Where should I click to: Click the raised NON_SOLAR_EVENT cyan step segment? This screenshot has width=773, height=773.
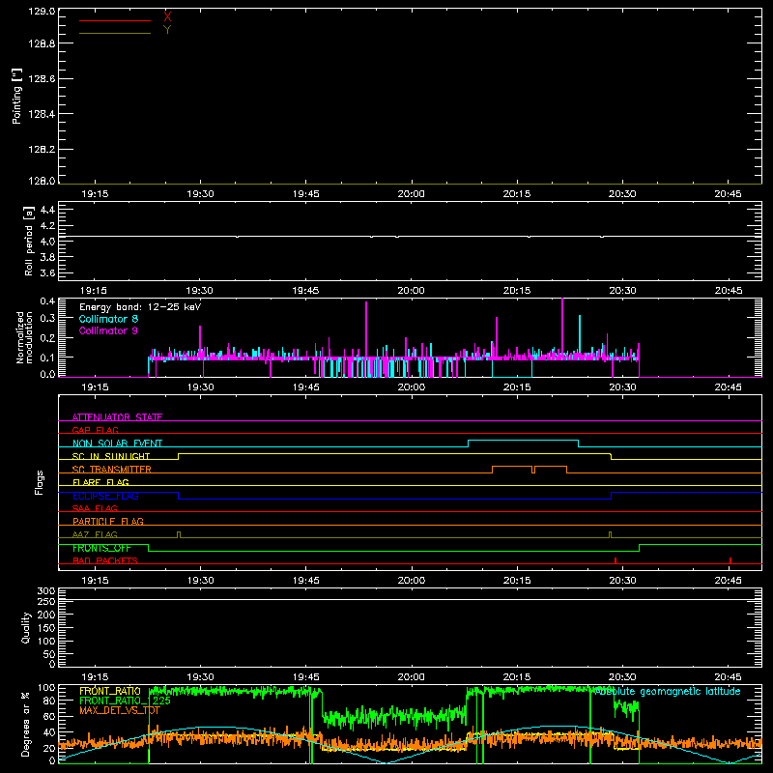tap(523, 441)
